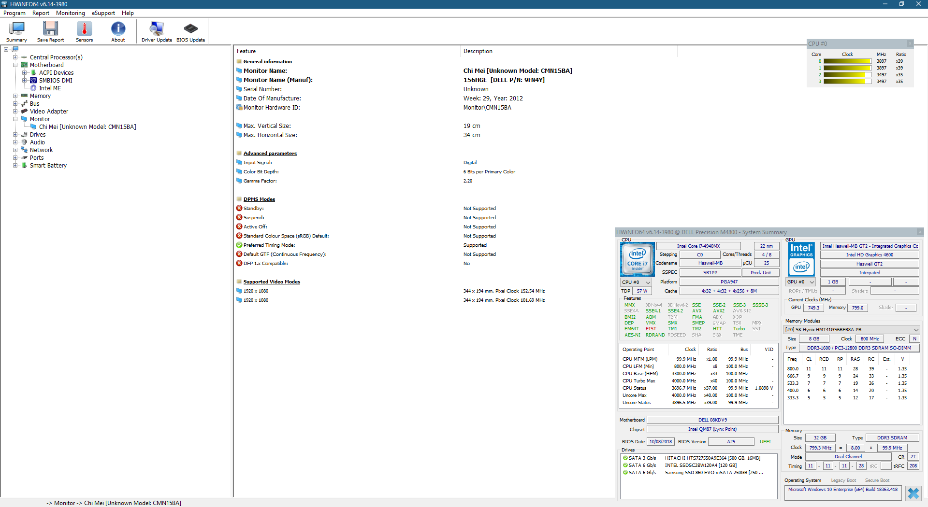Image resolution: width=928 pixels, height=507 pixels.
Task: Expand the Memory tree node
Action: point(15,96)
